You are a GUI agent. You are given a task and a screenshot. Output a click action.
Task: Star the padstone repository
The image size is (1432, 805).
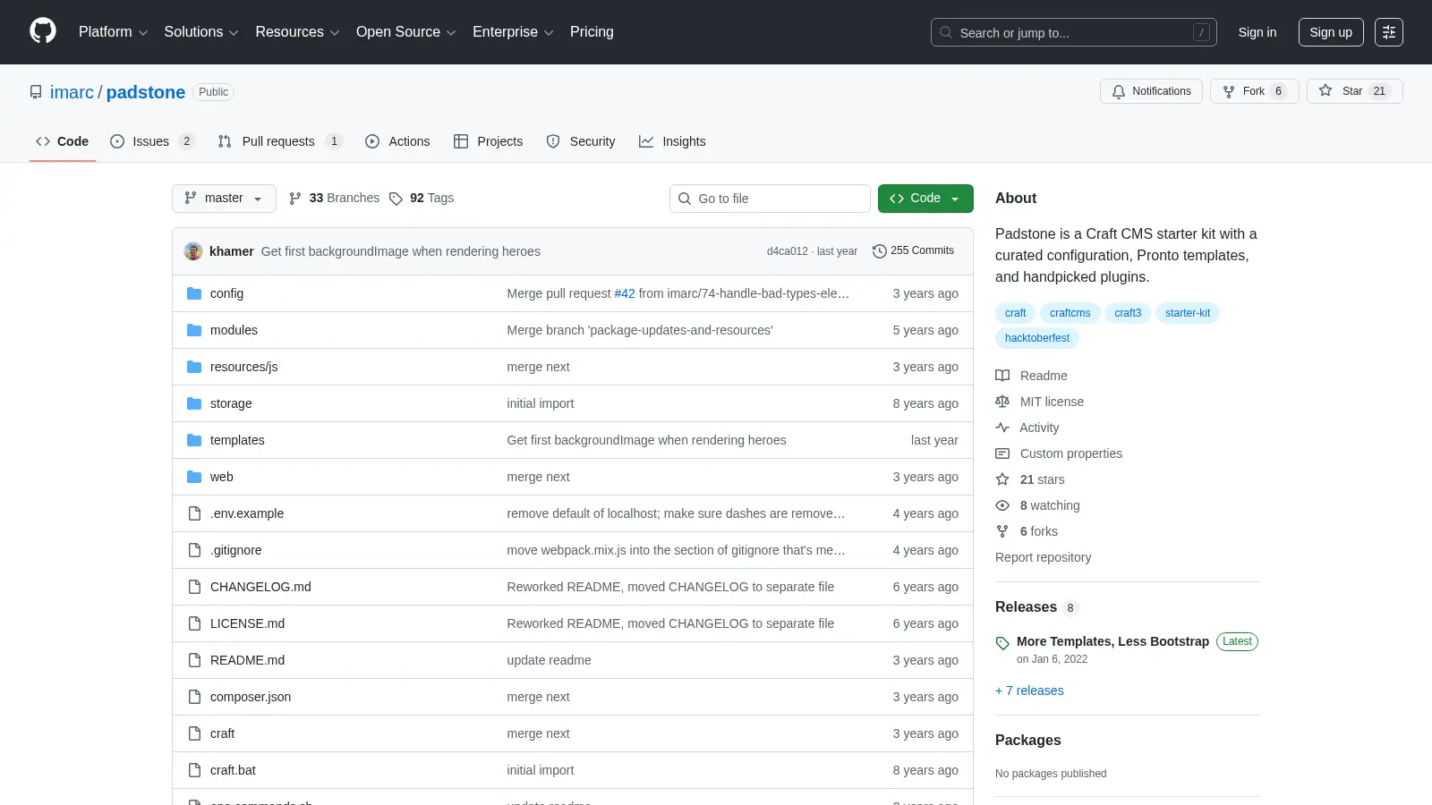1354,91
